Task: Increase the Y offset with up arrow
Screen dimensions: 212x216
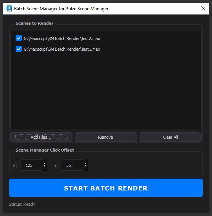Action: pyautogui.click(x=85, y=163)
